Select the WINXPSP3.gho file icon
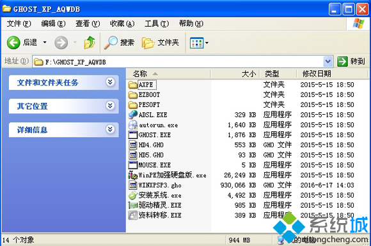The height and width of the screenshot is (246, 371). 133,185
